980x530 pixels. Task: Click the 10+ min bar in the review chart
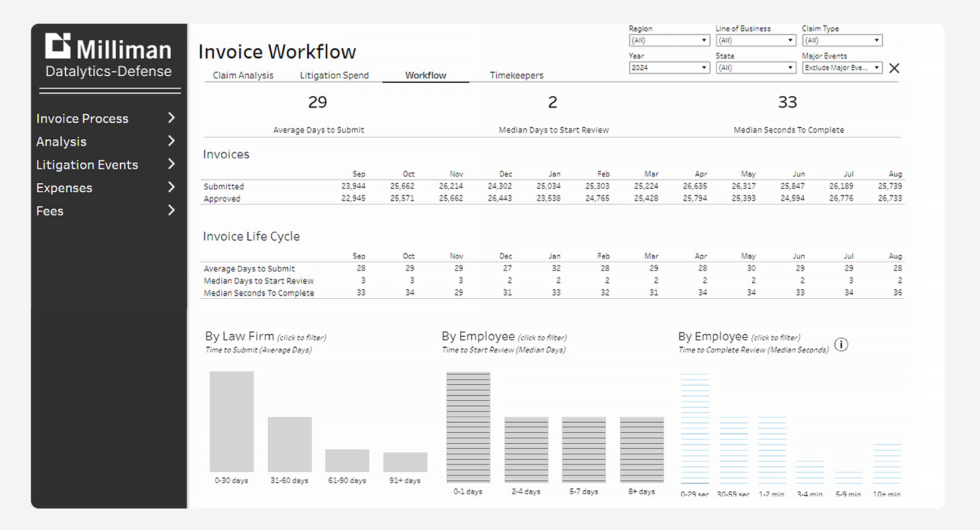(x=886, y=464)
